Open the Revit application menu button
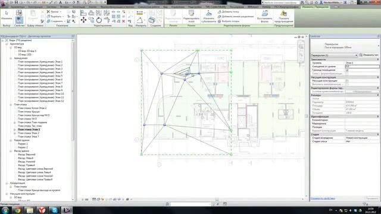The width and height of the screenshot is (381, 214). (x=4, y=4)
